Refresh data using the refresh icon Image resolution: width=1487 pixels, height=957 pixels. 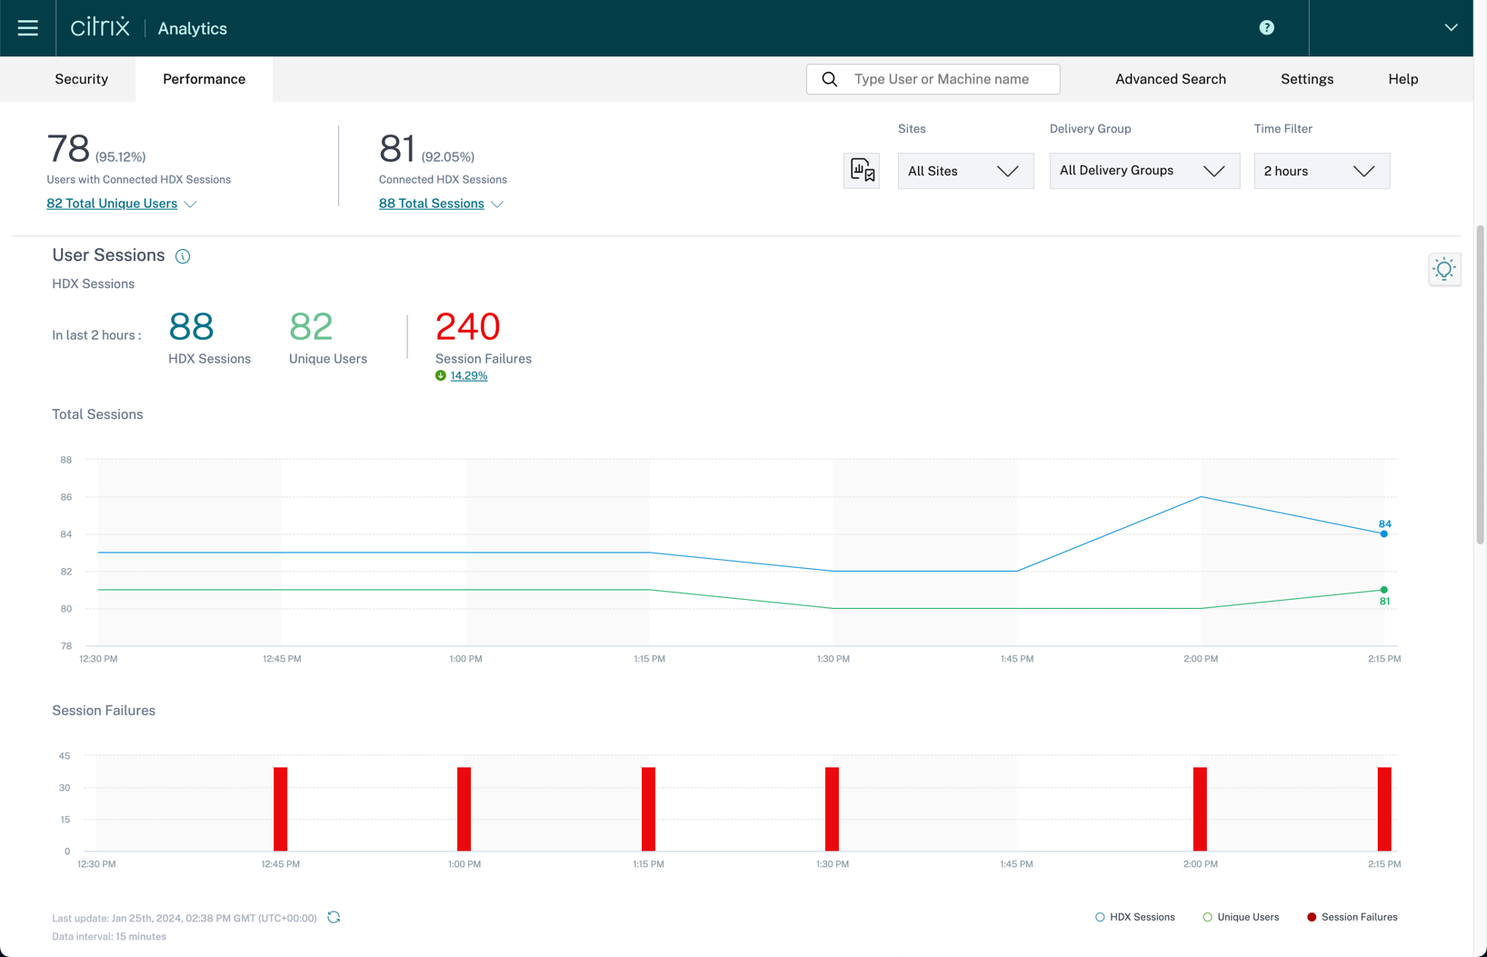click(334, 918)
